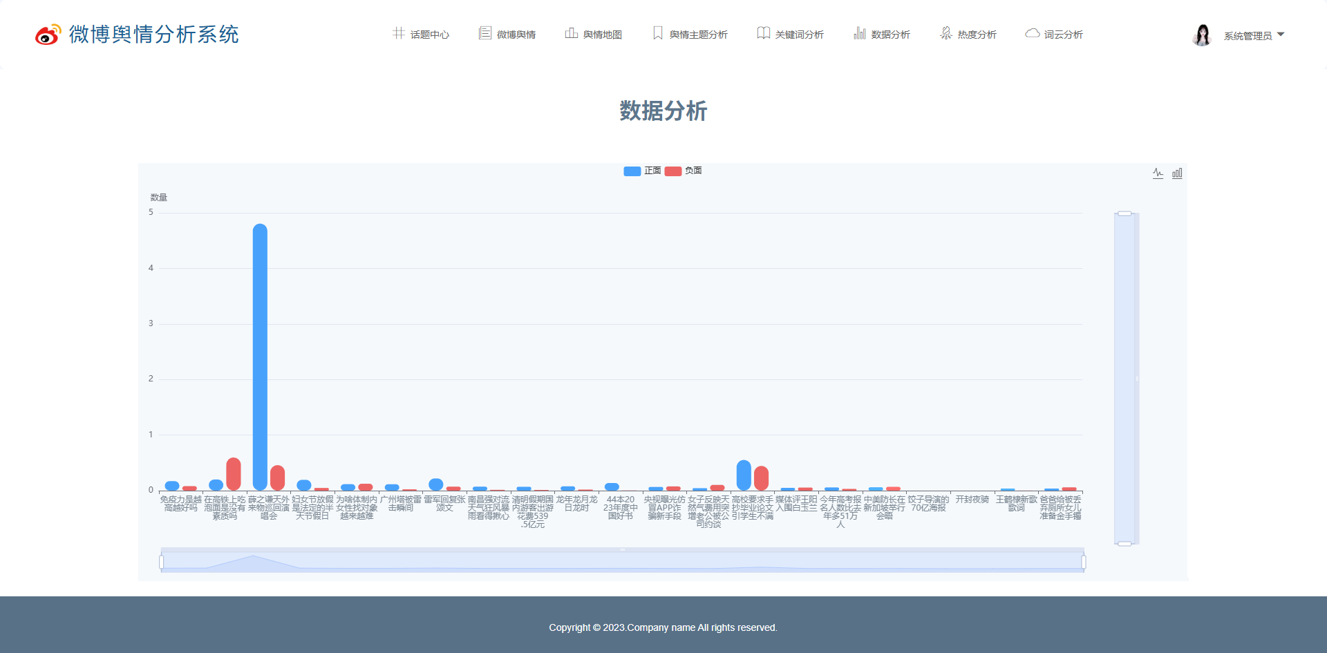The height and width of the screenshot is (653, 1327).
Task: Select the 数据分析 menu item
Action: 891,35
